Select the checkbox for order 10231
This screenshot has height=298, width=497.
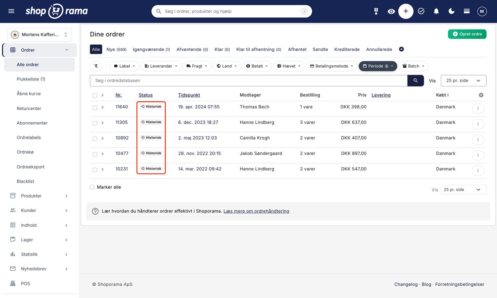[x=95, y=170]
